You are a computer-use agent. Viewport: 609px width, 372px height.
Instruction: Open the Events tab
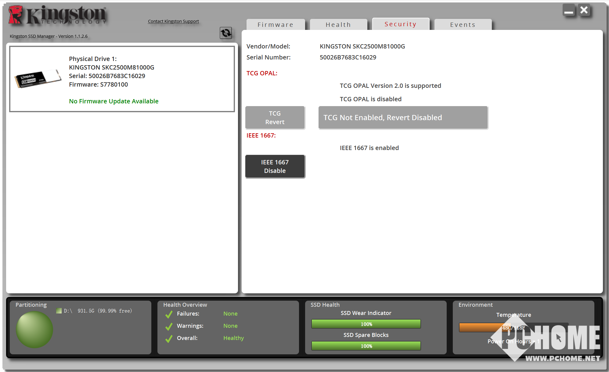[463, 24]
